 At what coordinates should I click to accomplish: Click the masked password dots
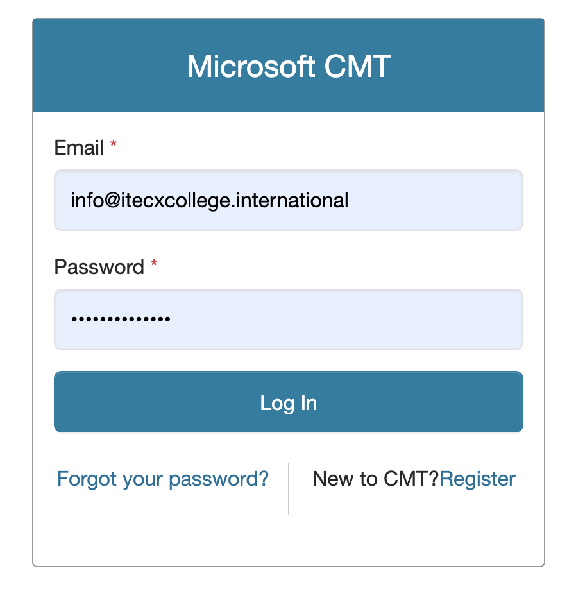tap(121, 319)
